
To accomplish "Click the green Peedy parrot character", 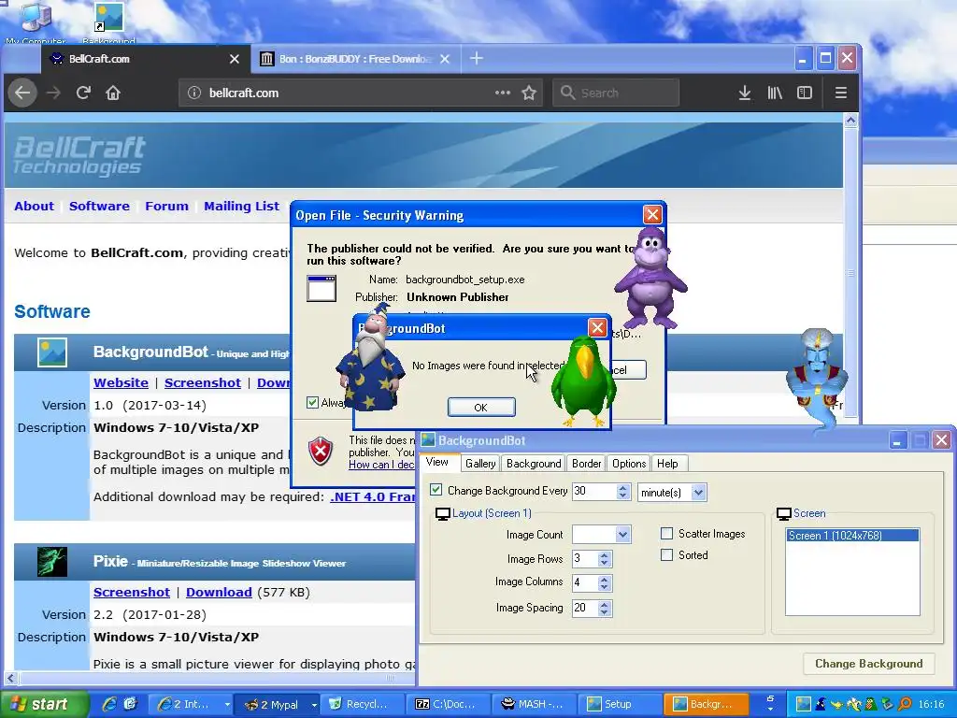I will coord(583,381).
